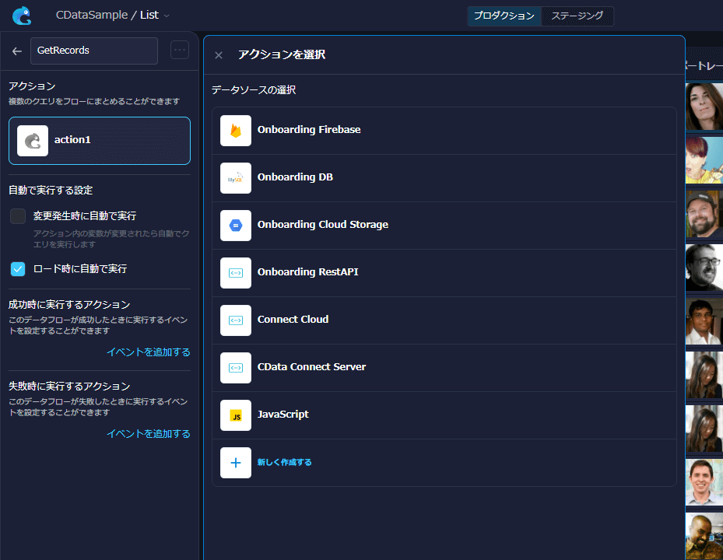
Task: Click the icon next to Onboarding RestAPI
Action: 236,273
